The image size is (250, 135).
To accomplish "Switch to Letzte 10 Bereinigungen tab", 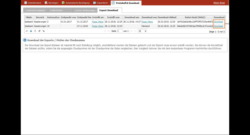I will [x=85, y=10].
